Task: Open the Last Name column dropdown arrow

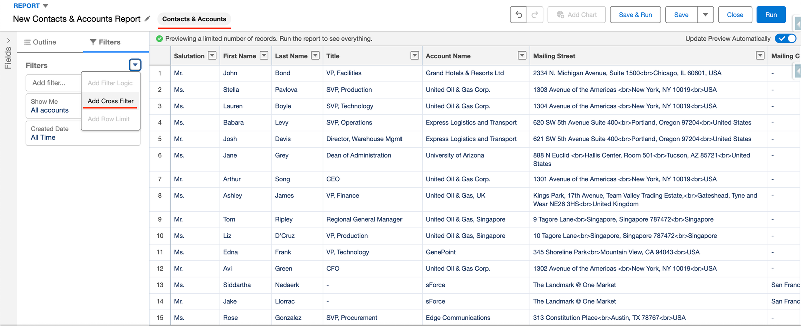Action: [315, 56]
